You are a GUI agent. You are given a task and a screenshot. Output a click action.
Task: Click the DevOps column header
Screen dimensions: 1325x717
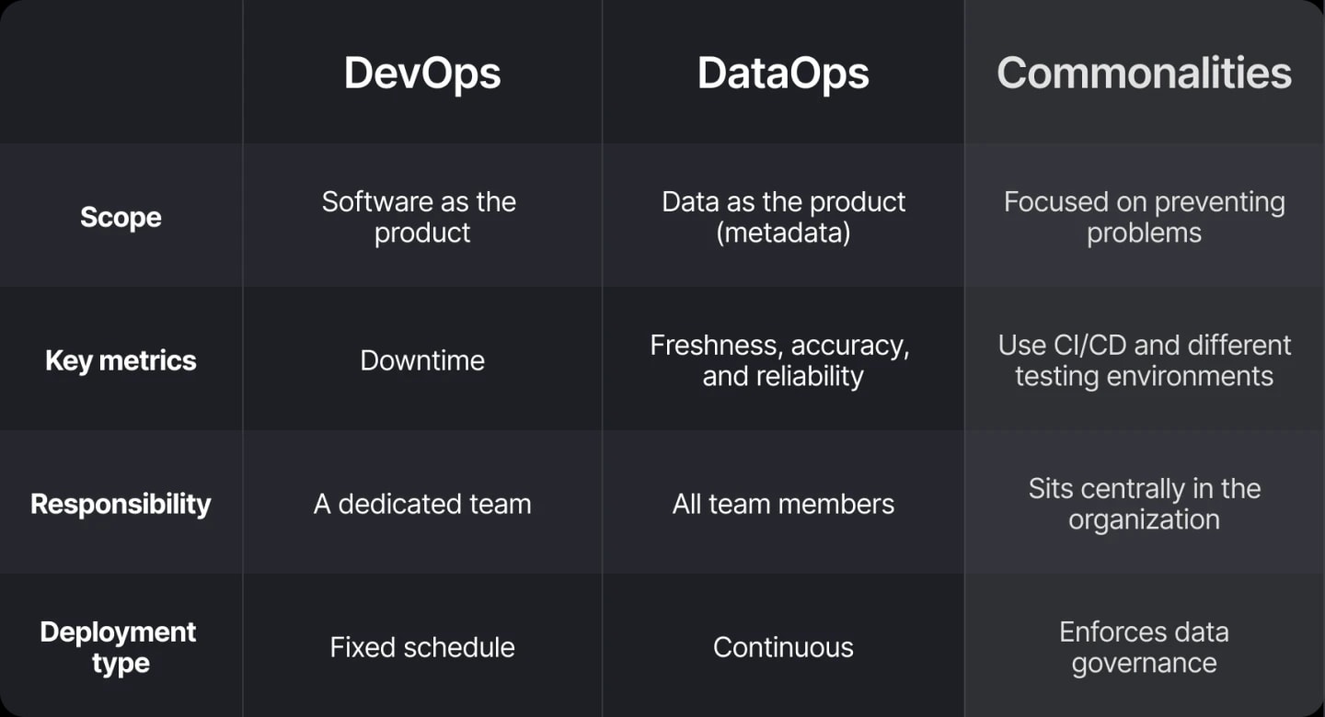pyautogui.click(x=422, y=74)
